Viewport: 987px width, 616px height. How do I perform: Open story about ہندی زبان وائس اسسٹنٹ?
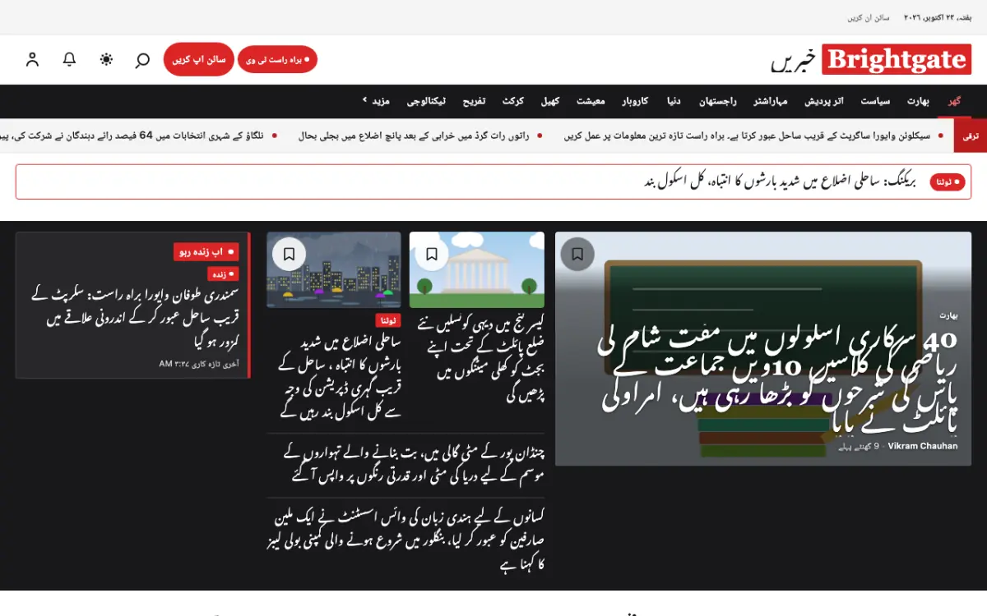(405, 540)
